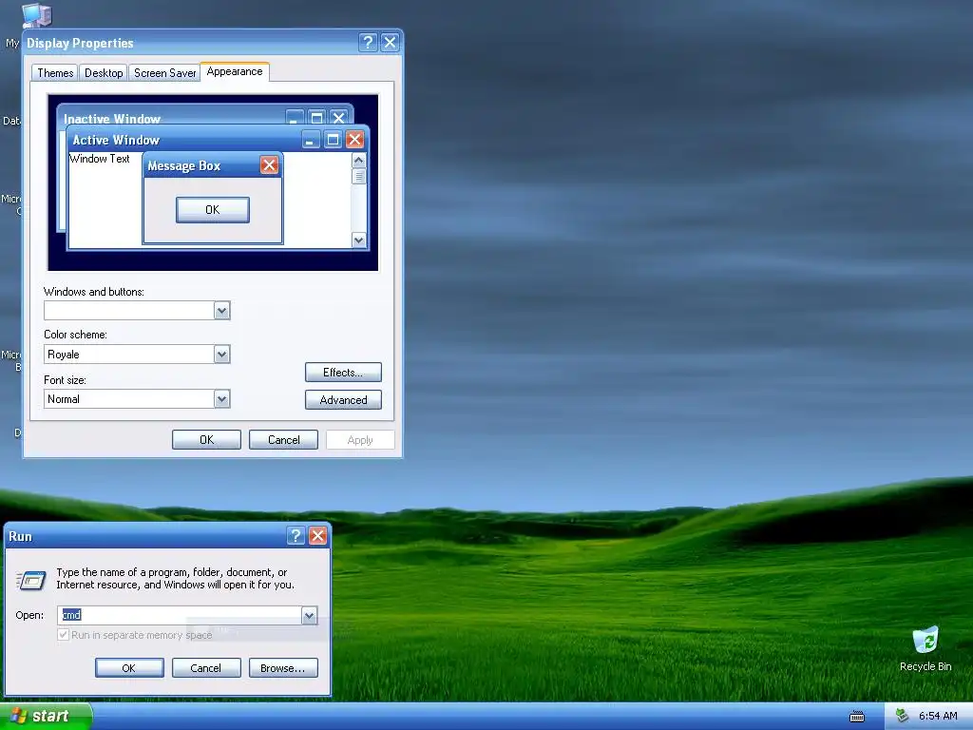The height and width of the screenshot is (730, 973).
Task: Click the on-screen keyboard icon in taskbar
Action: click(x=857, y=717)
